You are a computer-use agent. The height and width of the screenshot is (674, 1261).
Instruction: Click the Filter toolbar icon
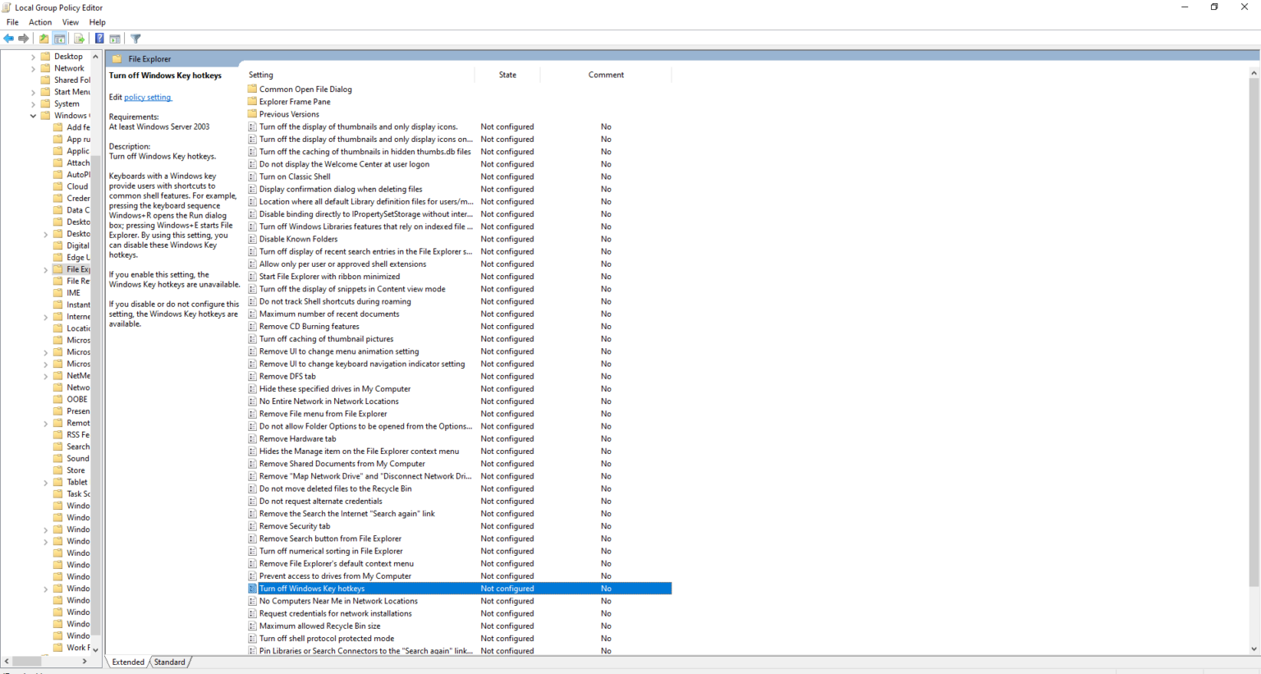click(x=135, y=39)
